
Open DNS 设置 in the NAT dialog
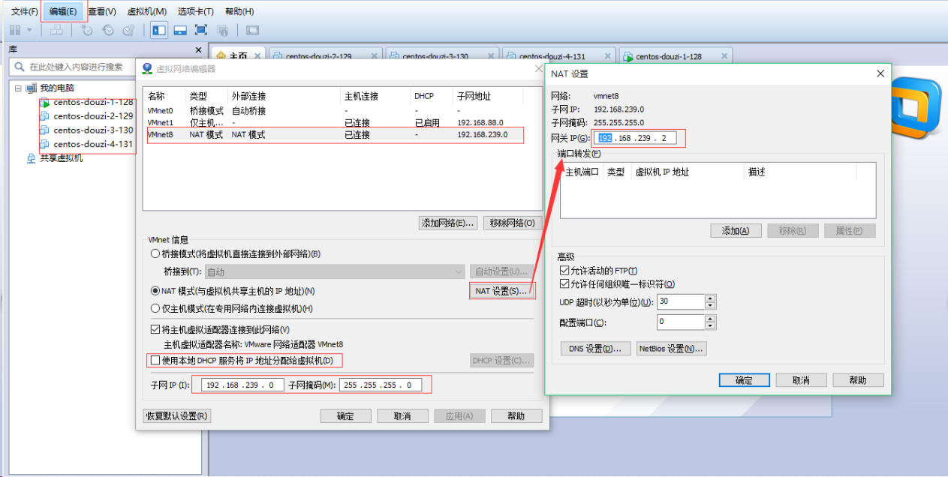click(596, 349)
